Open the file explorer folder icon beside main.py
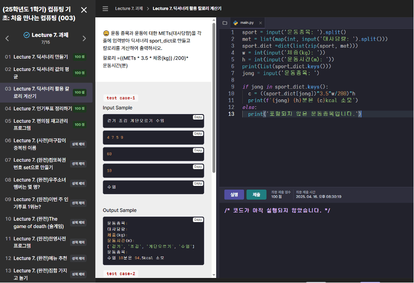414x283 pixels. click(224, 22)
